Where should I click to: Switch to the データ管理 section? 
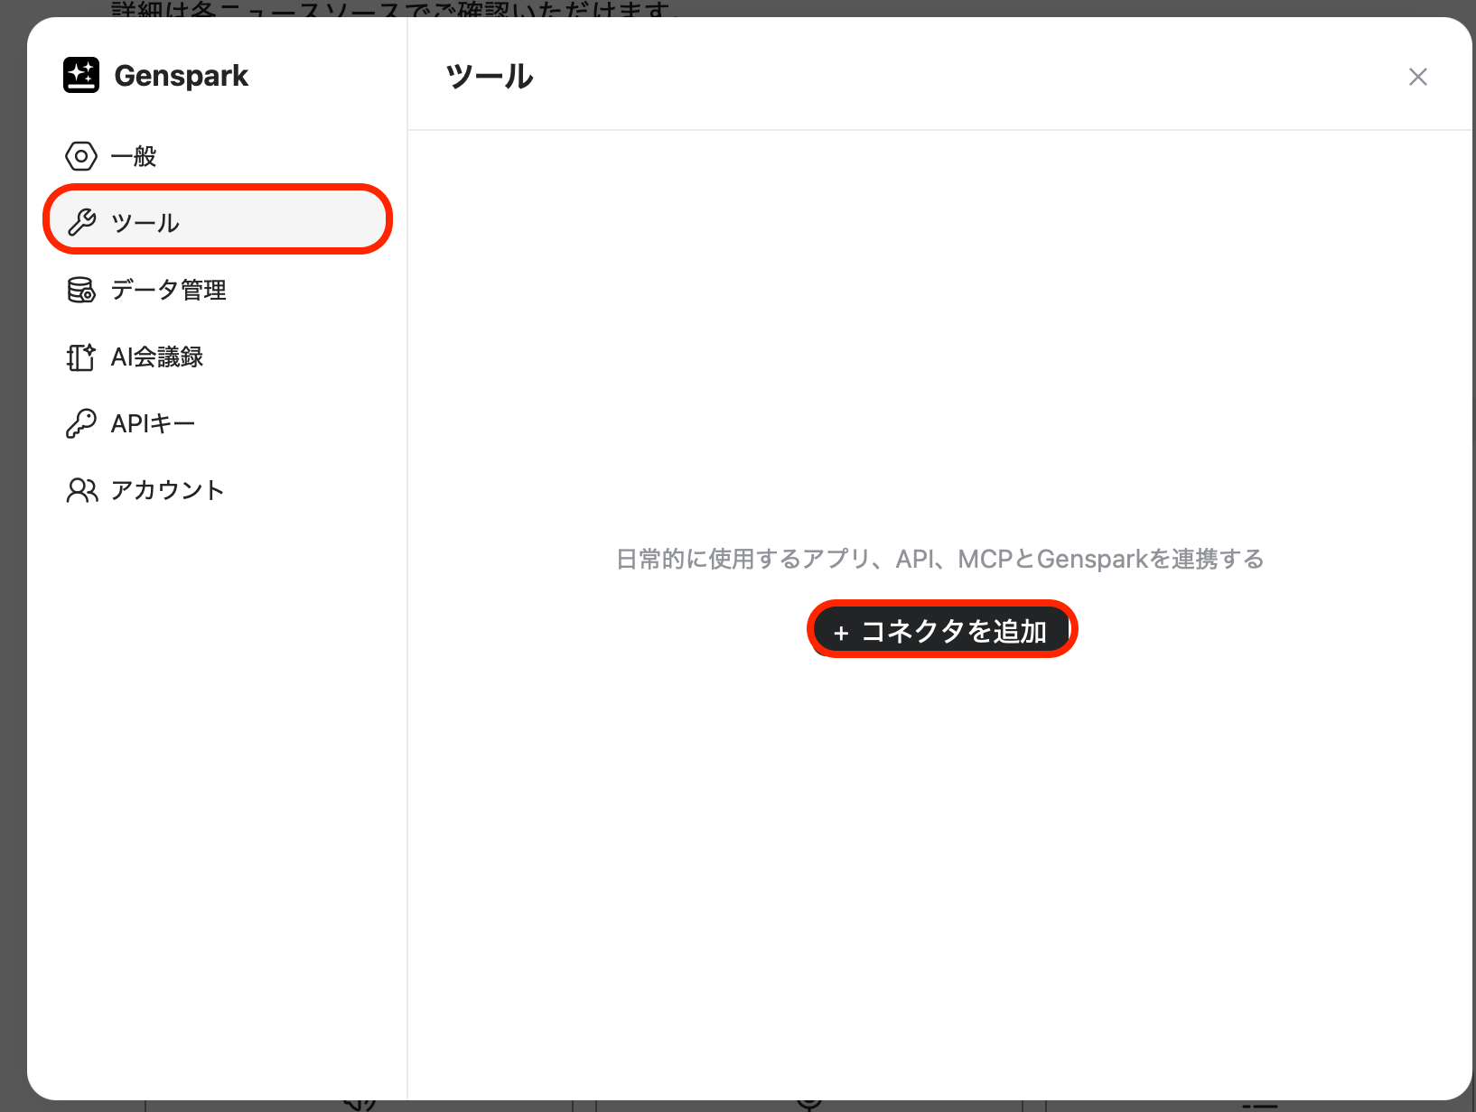(x=168, y=290)
